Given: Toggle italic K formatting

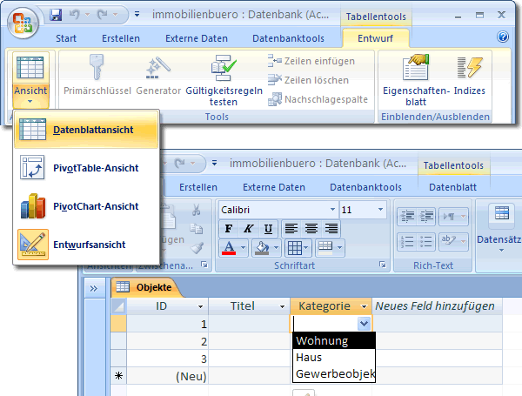Looking at the screenshot, I should click(248, 229).
